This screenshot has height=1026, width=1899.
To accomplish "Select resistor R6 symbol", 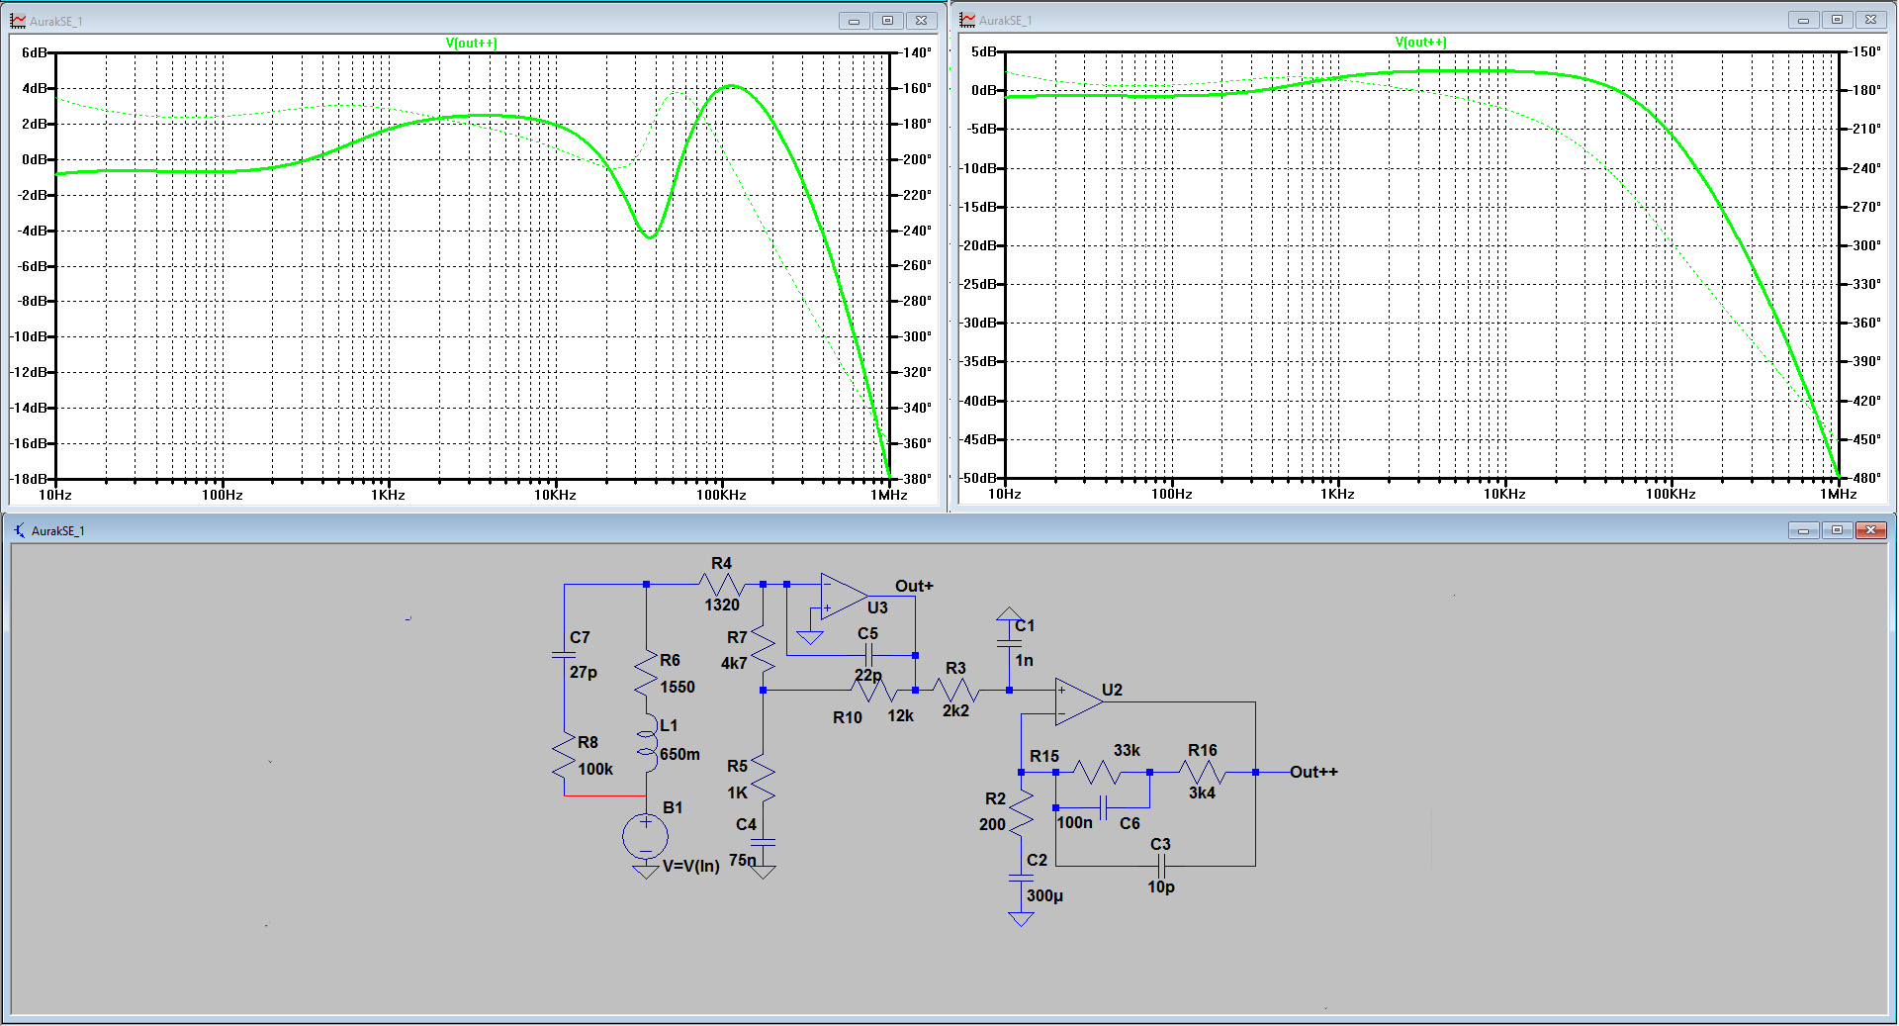I will click(647, 674).
